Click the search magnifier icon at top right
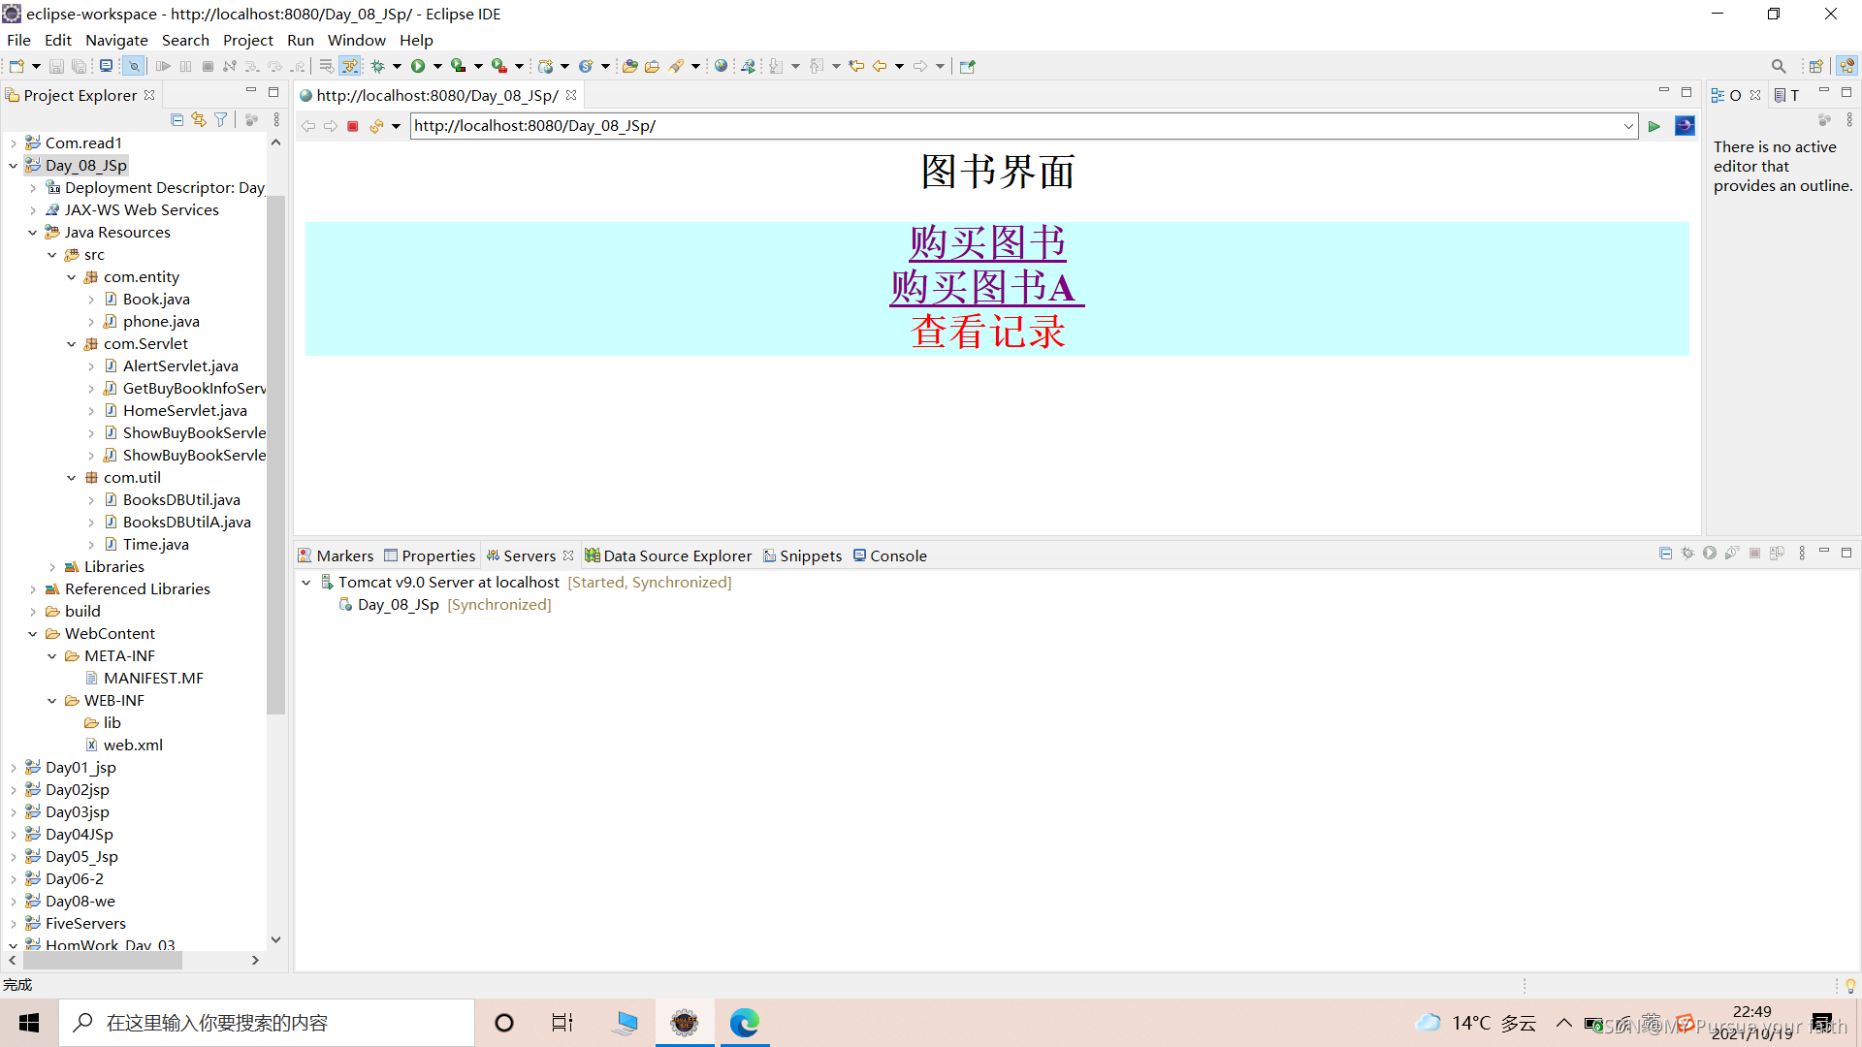 point(1778,66)
